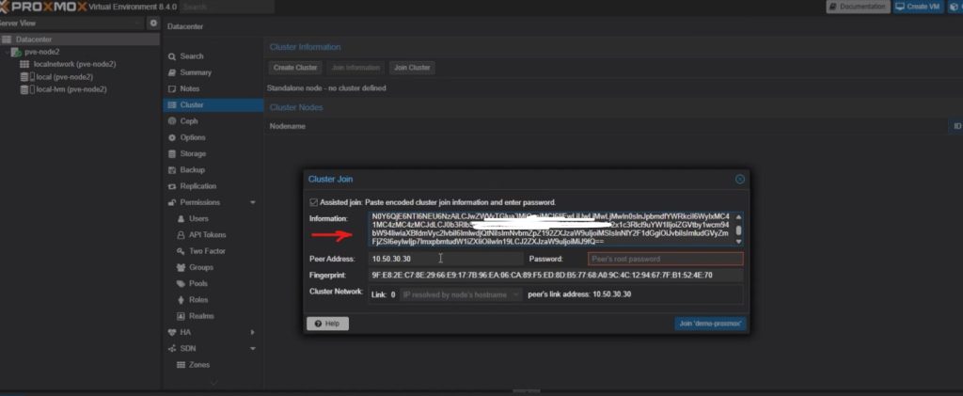This screenshot has height=396, width=963.
Task: Click the Join 'demo-proxmox' button
Action: click(x=711, y=324)
